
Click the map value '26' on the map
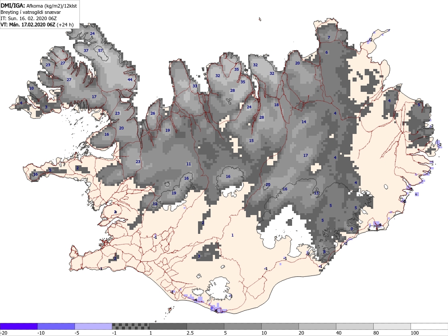[x=153, y=113]
